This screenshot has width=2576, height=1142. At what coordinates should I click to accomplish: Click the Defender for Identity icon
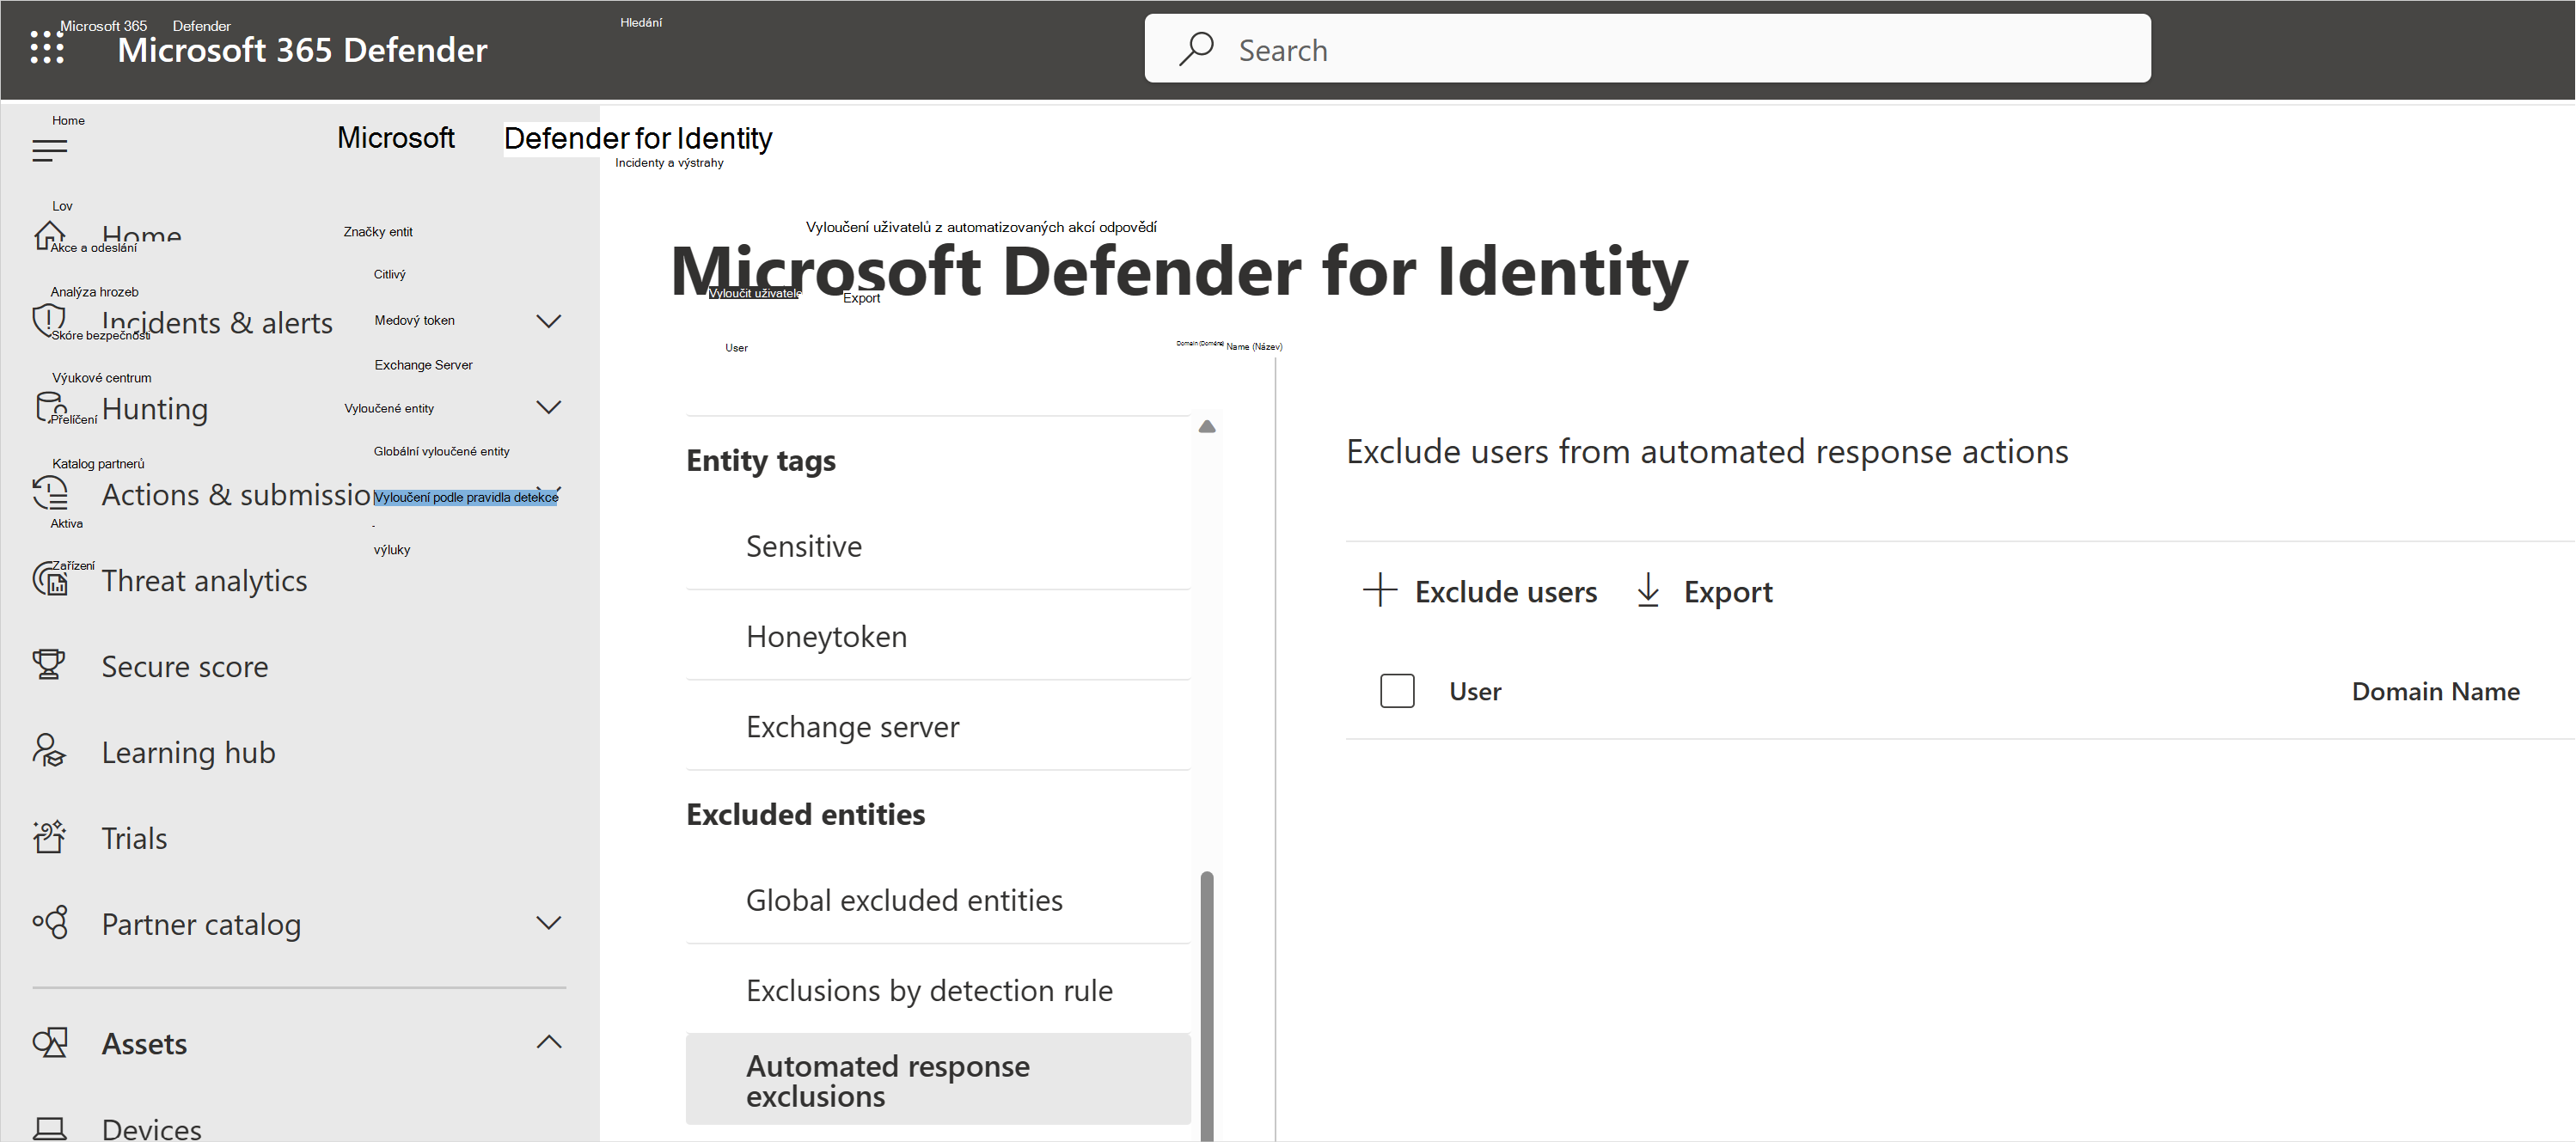coord(638,138)
